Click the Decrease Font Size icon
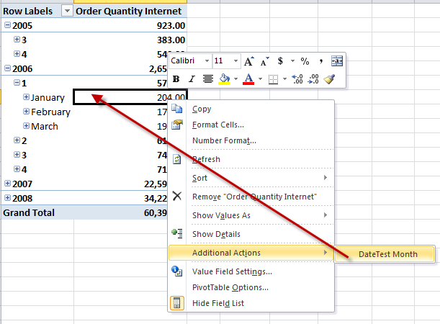440x324 pixels. [x=264, y=62]
